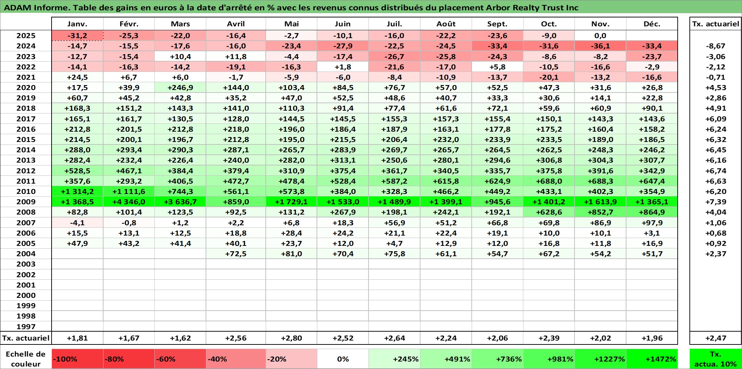
Task: Click bottom actuarial rate +1,81 for January
Action: [x=78, y=338]
